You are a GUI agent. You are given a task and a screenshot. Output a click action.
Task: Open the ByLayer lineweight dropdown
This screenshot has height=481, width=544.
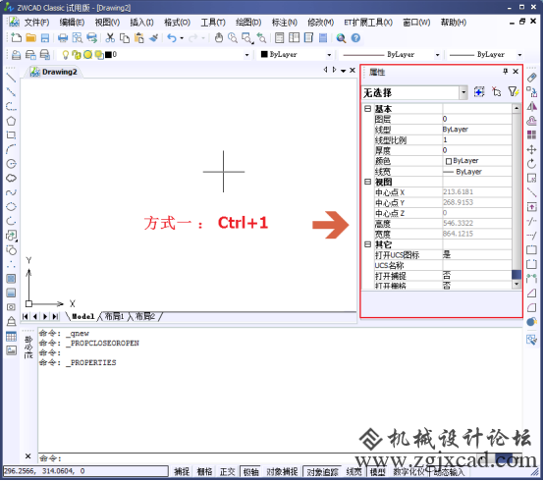pyautogui.click(x=519, y=55)
